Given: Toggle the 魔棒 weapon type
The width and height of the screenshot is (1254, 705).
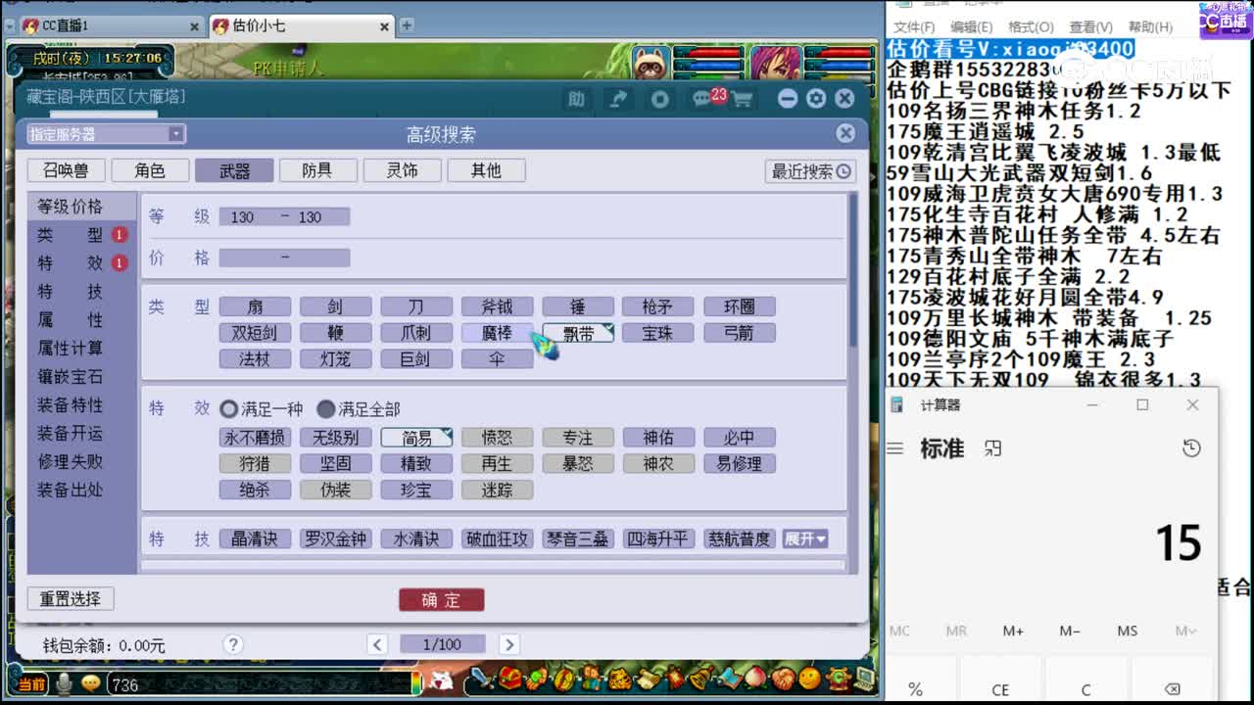Looking at the screenshot, I should (498, 333).
